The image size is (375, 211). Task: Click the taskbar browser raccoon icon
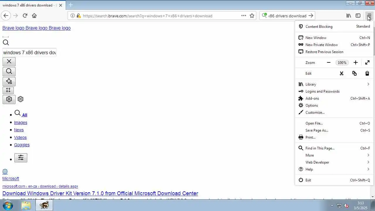(x=44, y=205)
